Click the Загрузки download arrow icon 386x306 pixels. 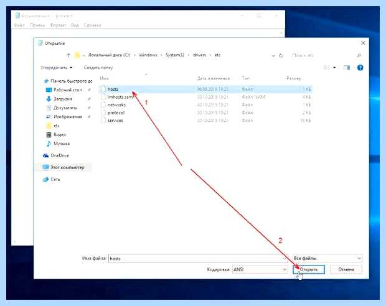coord(49,99)
